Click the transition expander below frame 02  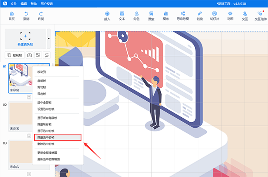tap(29, 136)
